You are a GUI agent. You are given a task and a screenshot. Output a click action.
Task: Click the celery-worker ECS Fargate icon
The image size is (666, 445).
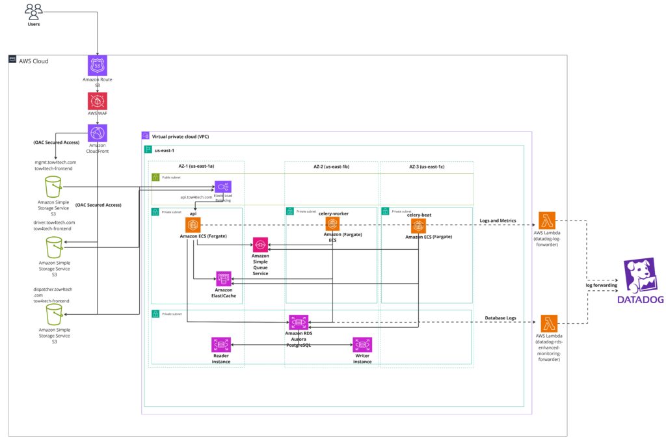332,224
